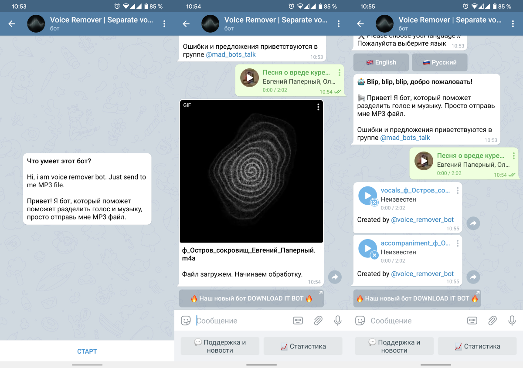Viewport: 523px width, 368px height.
Task: Tap vocals_ф_Остров_со… file title
Action: point(415,191)
